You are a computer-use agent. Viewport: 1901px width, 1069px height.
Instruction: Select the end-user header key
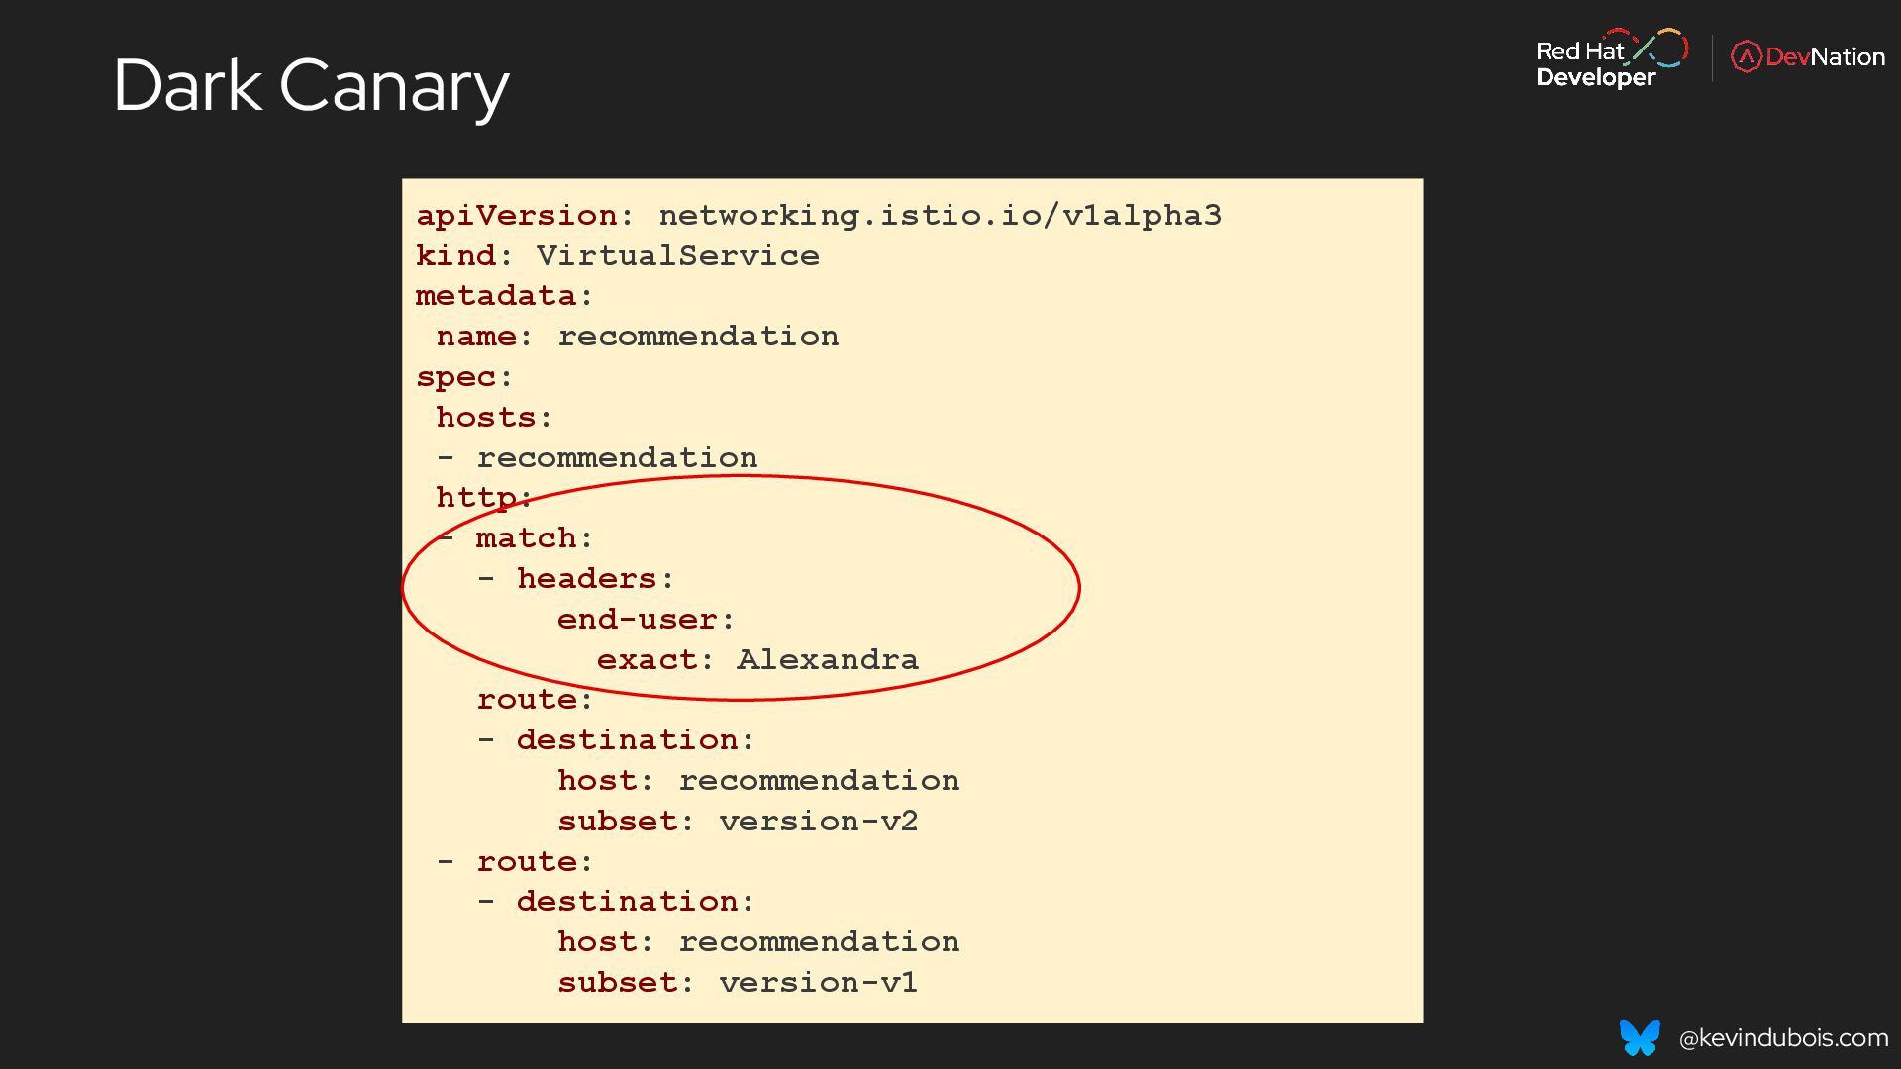tap(646, 620)
